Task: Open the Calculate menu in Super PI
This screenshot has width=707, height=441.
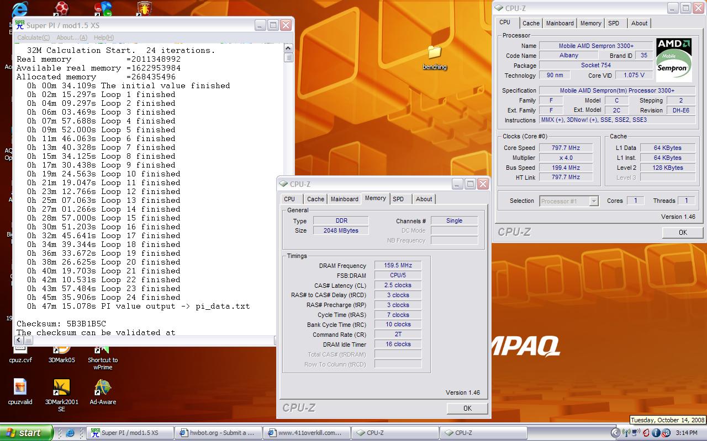Action: (x=33, y=37)
